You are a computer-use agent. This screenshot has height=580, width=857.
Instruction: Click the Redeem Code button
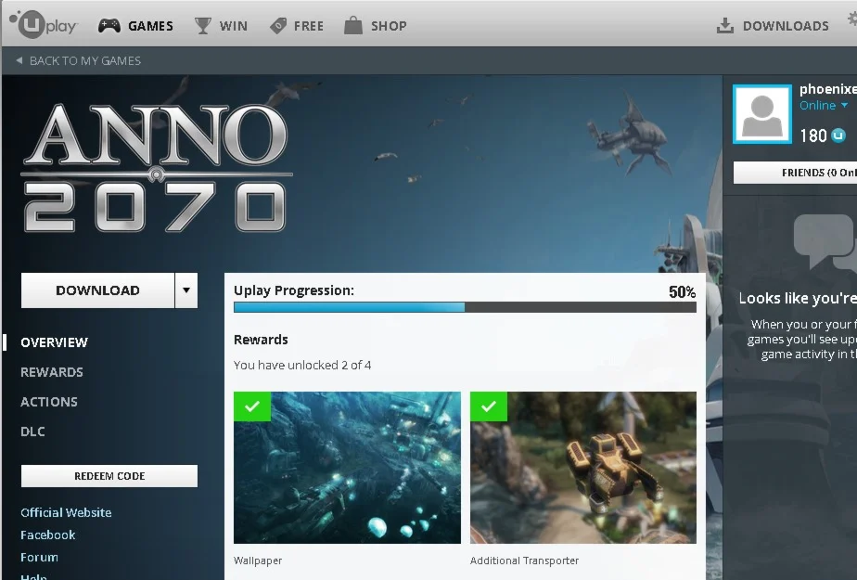109,476
